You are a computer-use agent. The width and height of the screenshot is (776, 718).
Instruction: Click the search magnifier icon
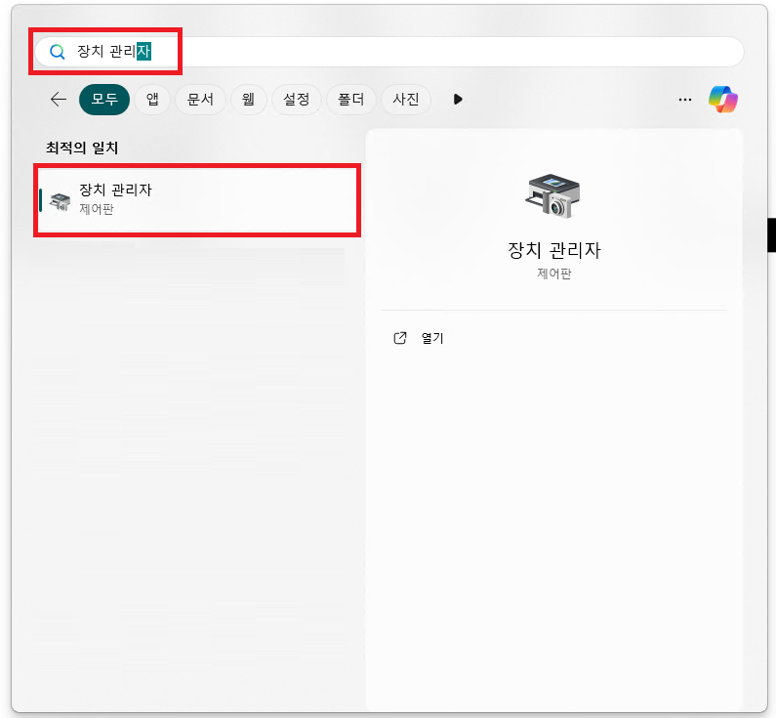coord(58,52)
